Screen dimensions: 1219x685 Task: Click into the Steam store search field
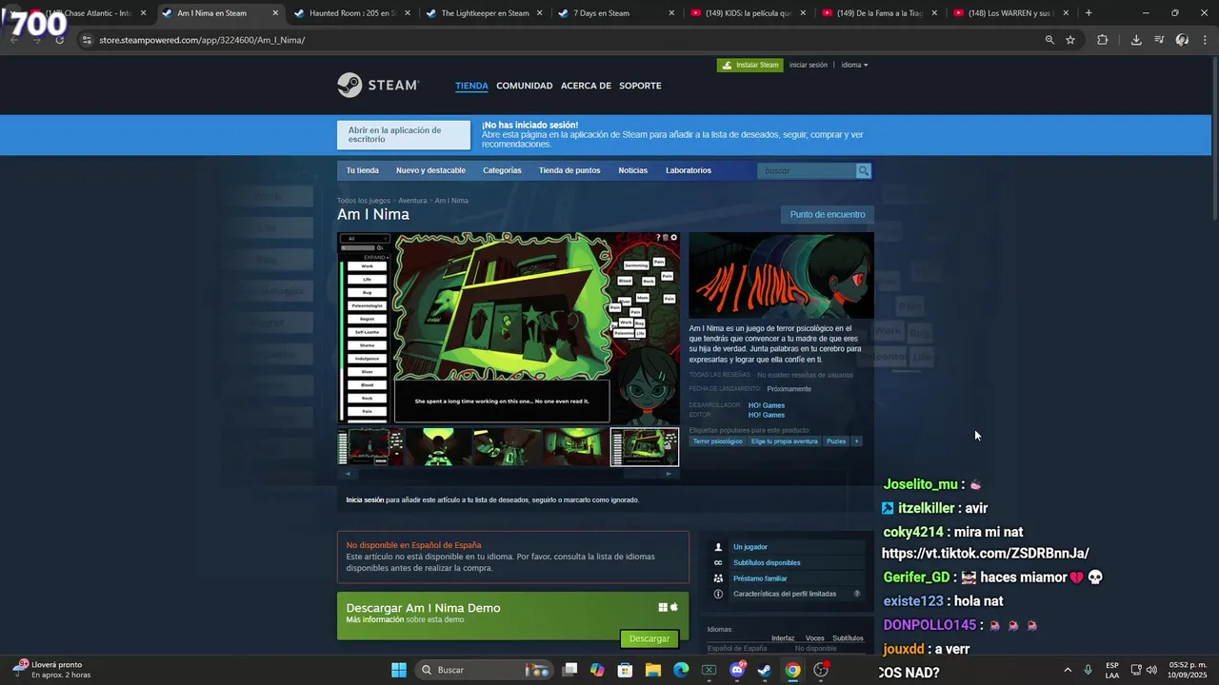(808, 171)
